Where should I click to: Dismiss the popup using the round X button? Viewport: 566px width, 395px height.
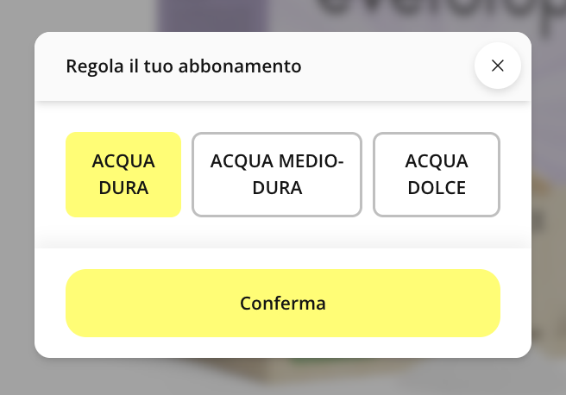pos(497,66)
